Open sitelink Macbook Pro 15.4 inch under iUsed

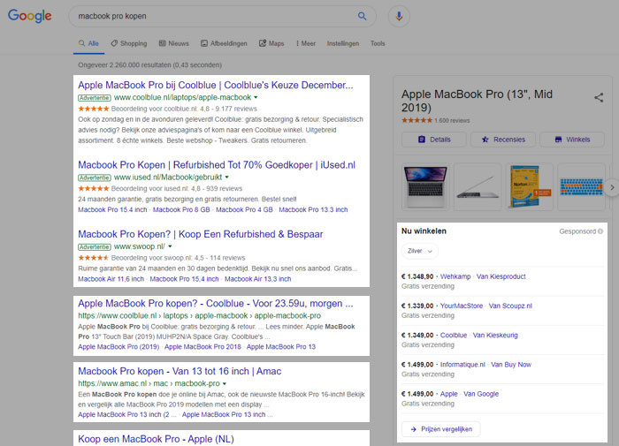tap(112, 210)
